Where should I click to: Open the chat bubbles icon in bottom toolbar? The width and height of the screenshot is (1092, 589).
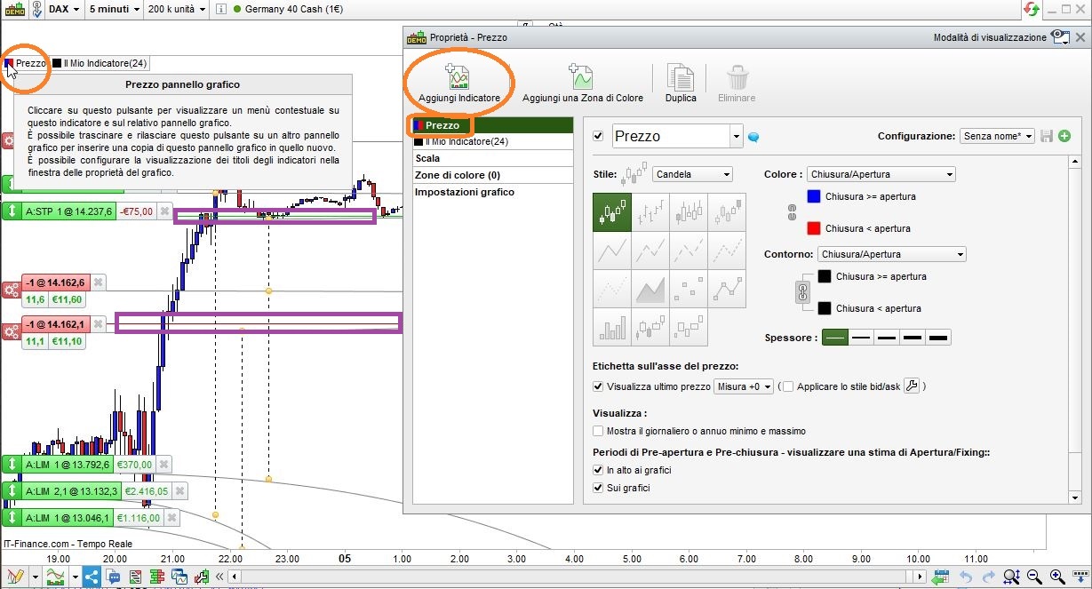114,577
